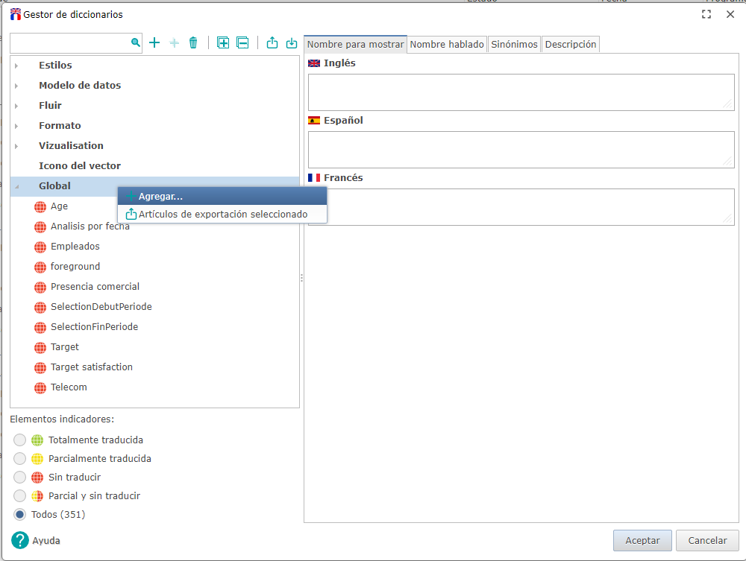Click the add entry plus icon
The height and width of the screenshot is (561, 746).
155,43
